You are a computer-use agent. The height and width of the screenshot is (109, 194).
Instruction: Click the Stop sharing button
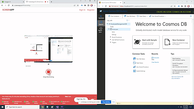coord(106,102)
